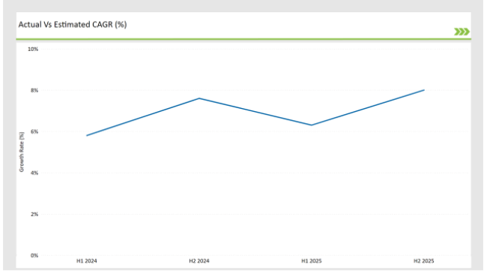
Task: Click the 2% y-axis tick label
Action: click(x=34, y=214)
